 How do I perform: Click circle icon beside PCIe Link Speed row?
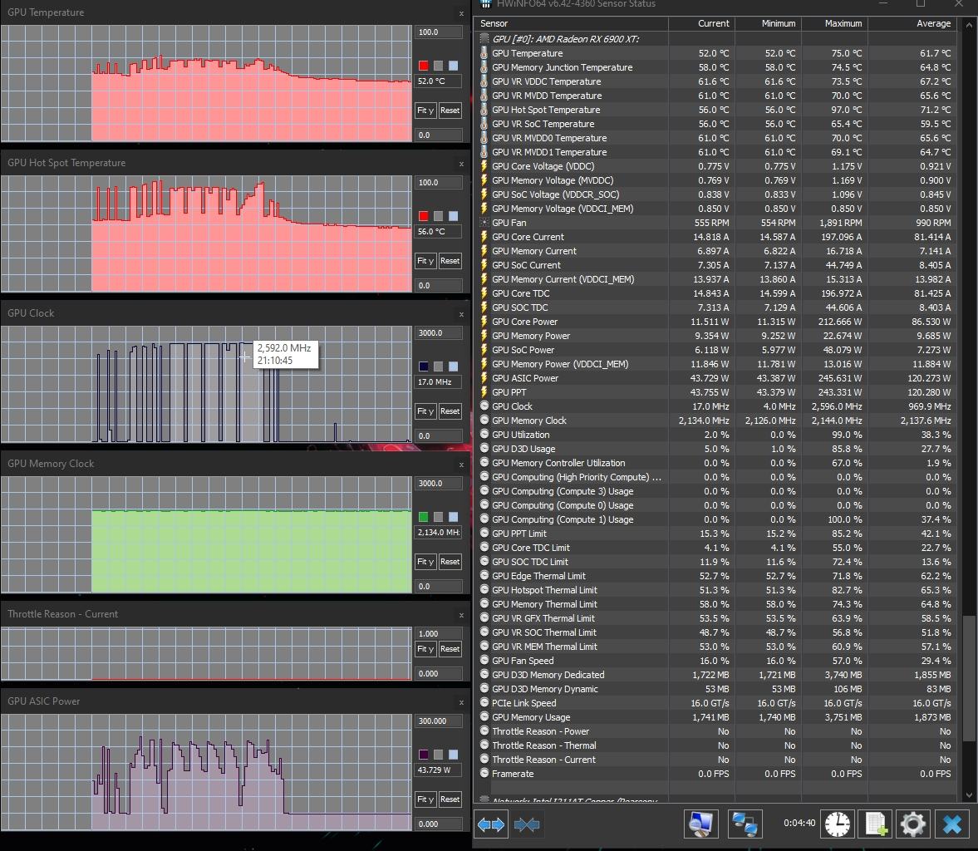(x=484, y=703)
